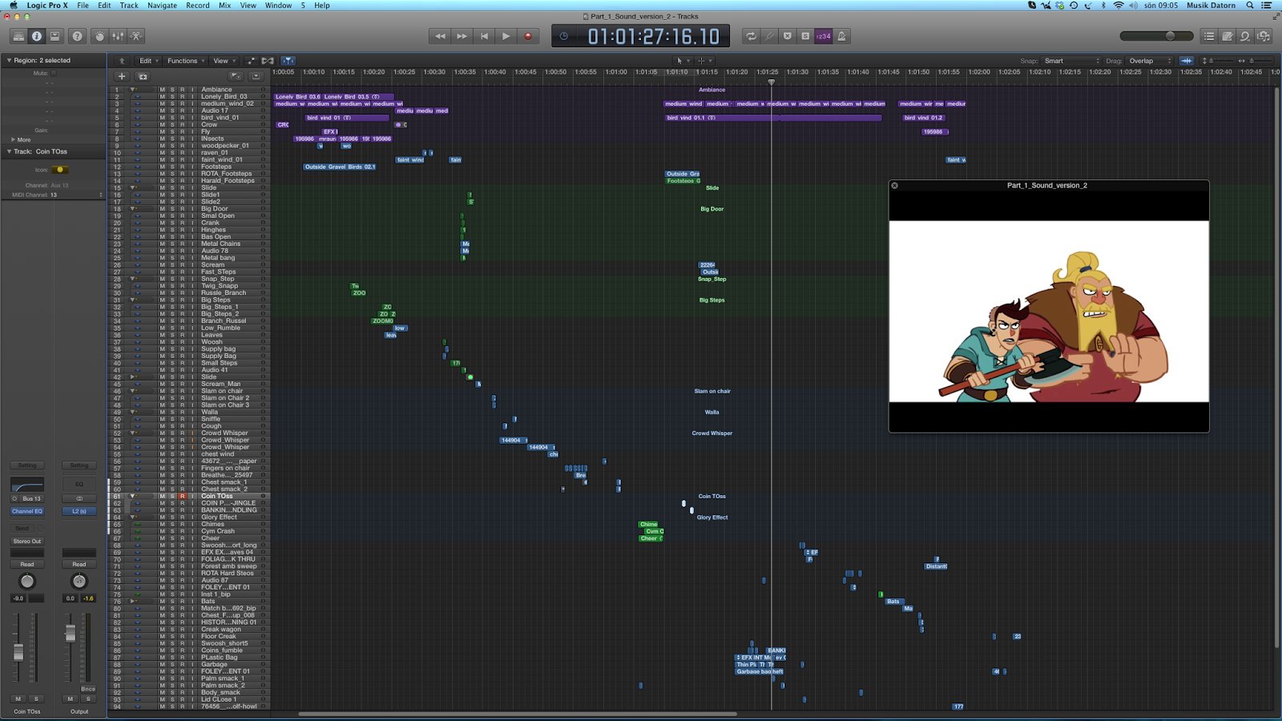Viewport: 1282px width, 721px height.
Task: Click the Stereo Out output slot
Action: [x=27, y=542]
